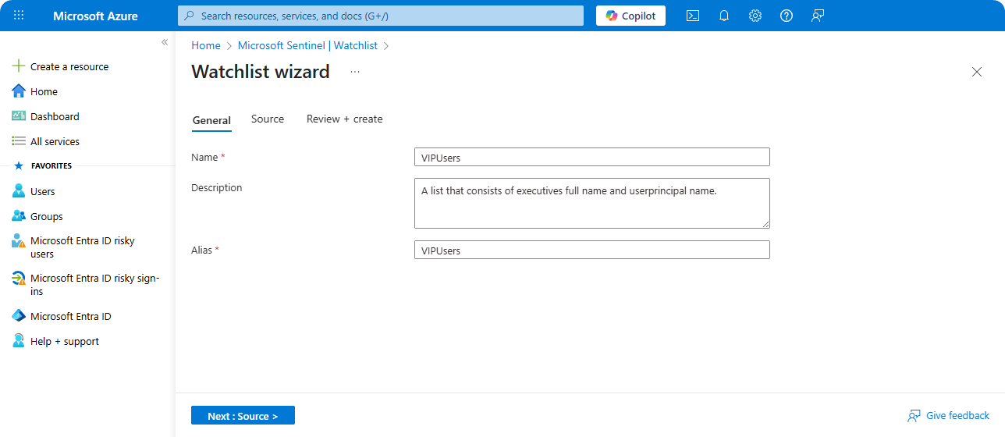Viewport: 1005px width, 437px height.
Task: Open the ellipsis menu beside Watchlist wizard
Action: point(355,72)
